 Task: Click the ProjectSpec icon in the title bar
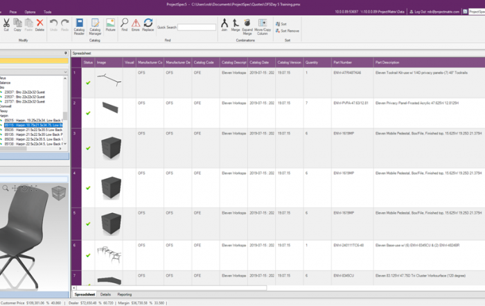pyautogui.click(x=465, y=12)
